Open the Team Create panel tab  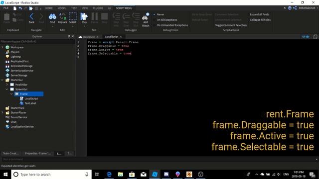click(x=11, y=154)
